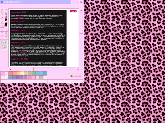Click the vertical scrollbar thumb

coord(81,23)
